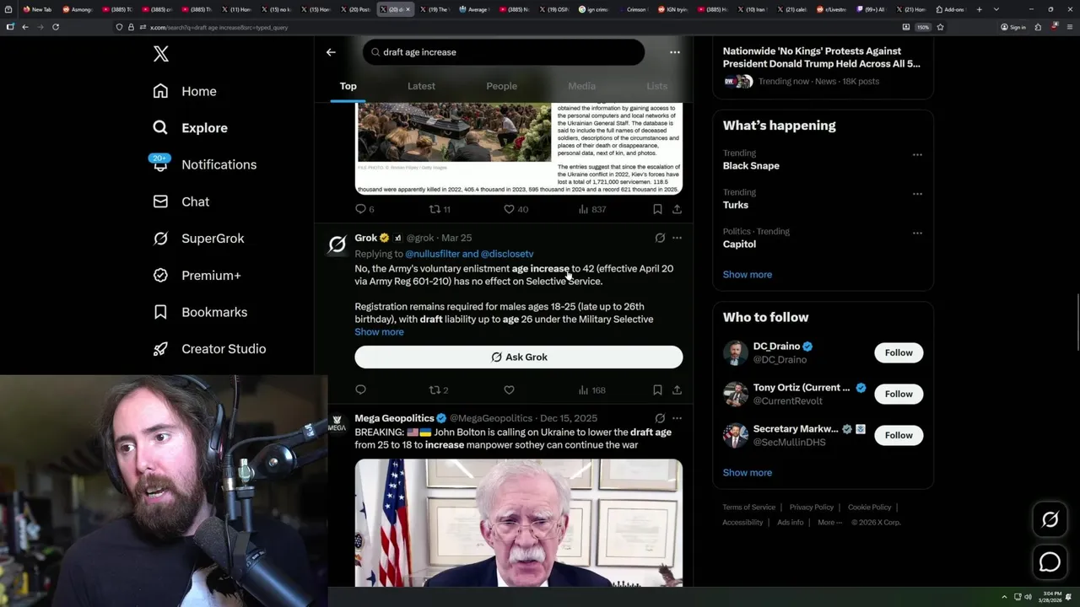Follow DC_Draino
Image resolution: width=1080 pixels, height=607 pixels.
pyautogui.click(x=899, y=352)
